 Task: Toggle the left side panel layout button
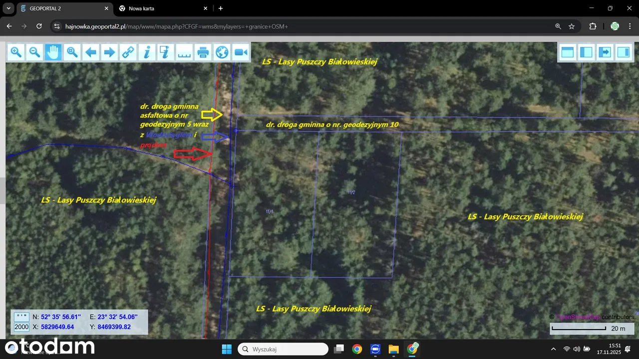tap(586, 52)
